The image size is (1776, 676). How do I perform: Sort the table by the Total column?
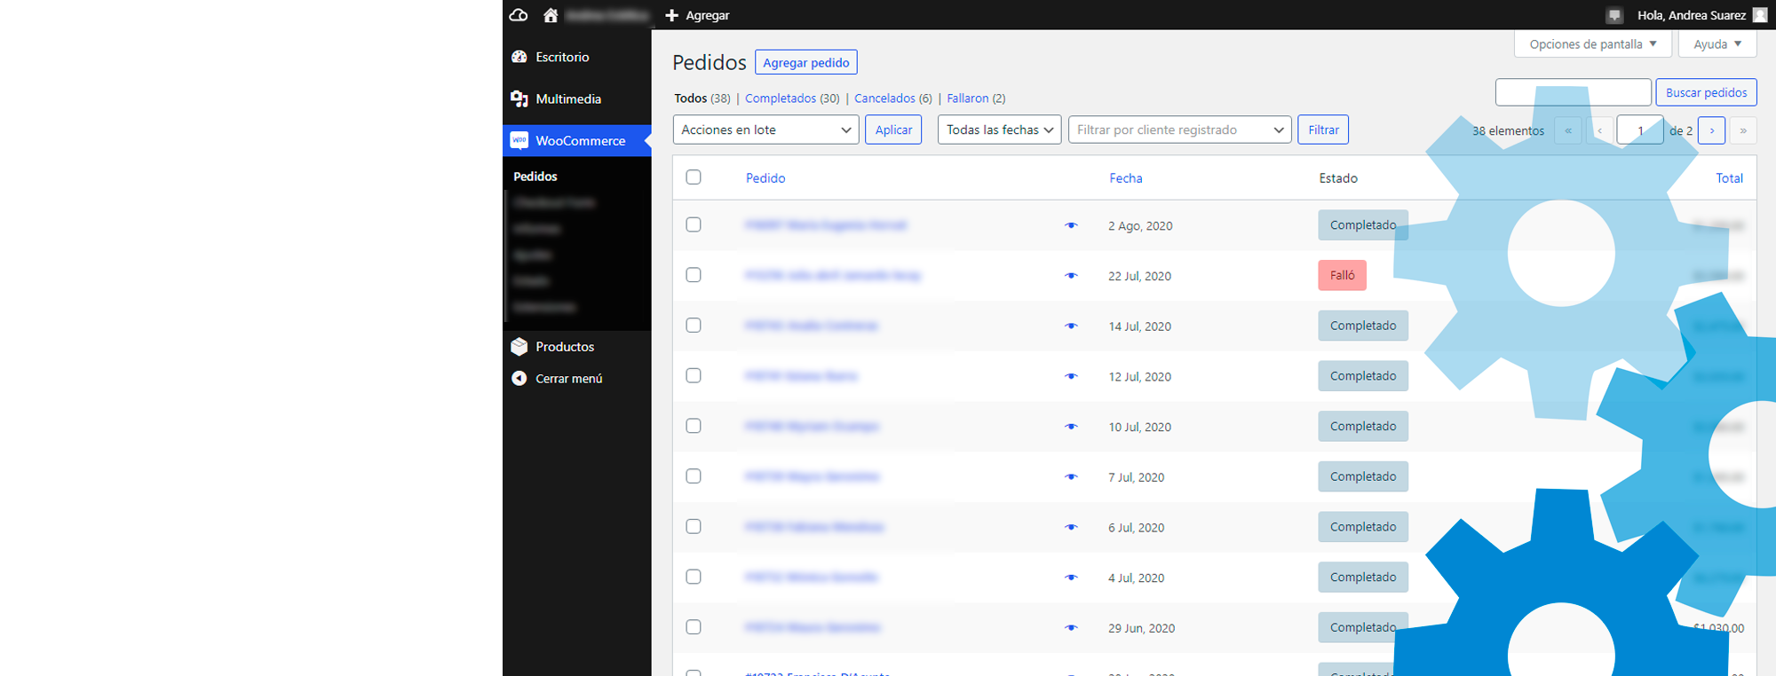click(x=1729, y=178)
